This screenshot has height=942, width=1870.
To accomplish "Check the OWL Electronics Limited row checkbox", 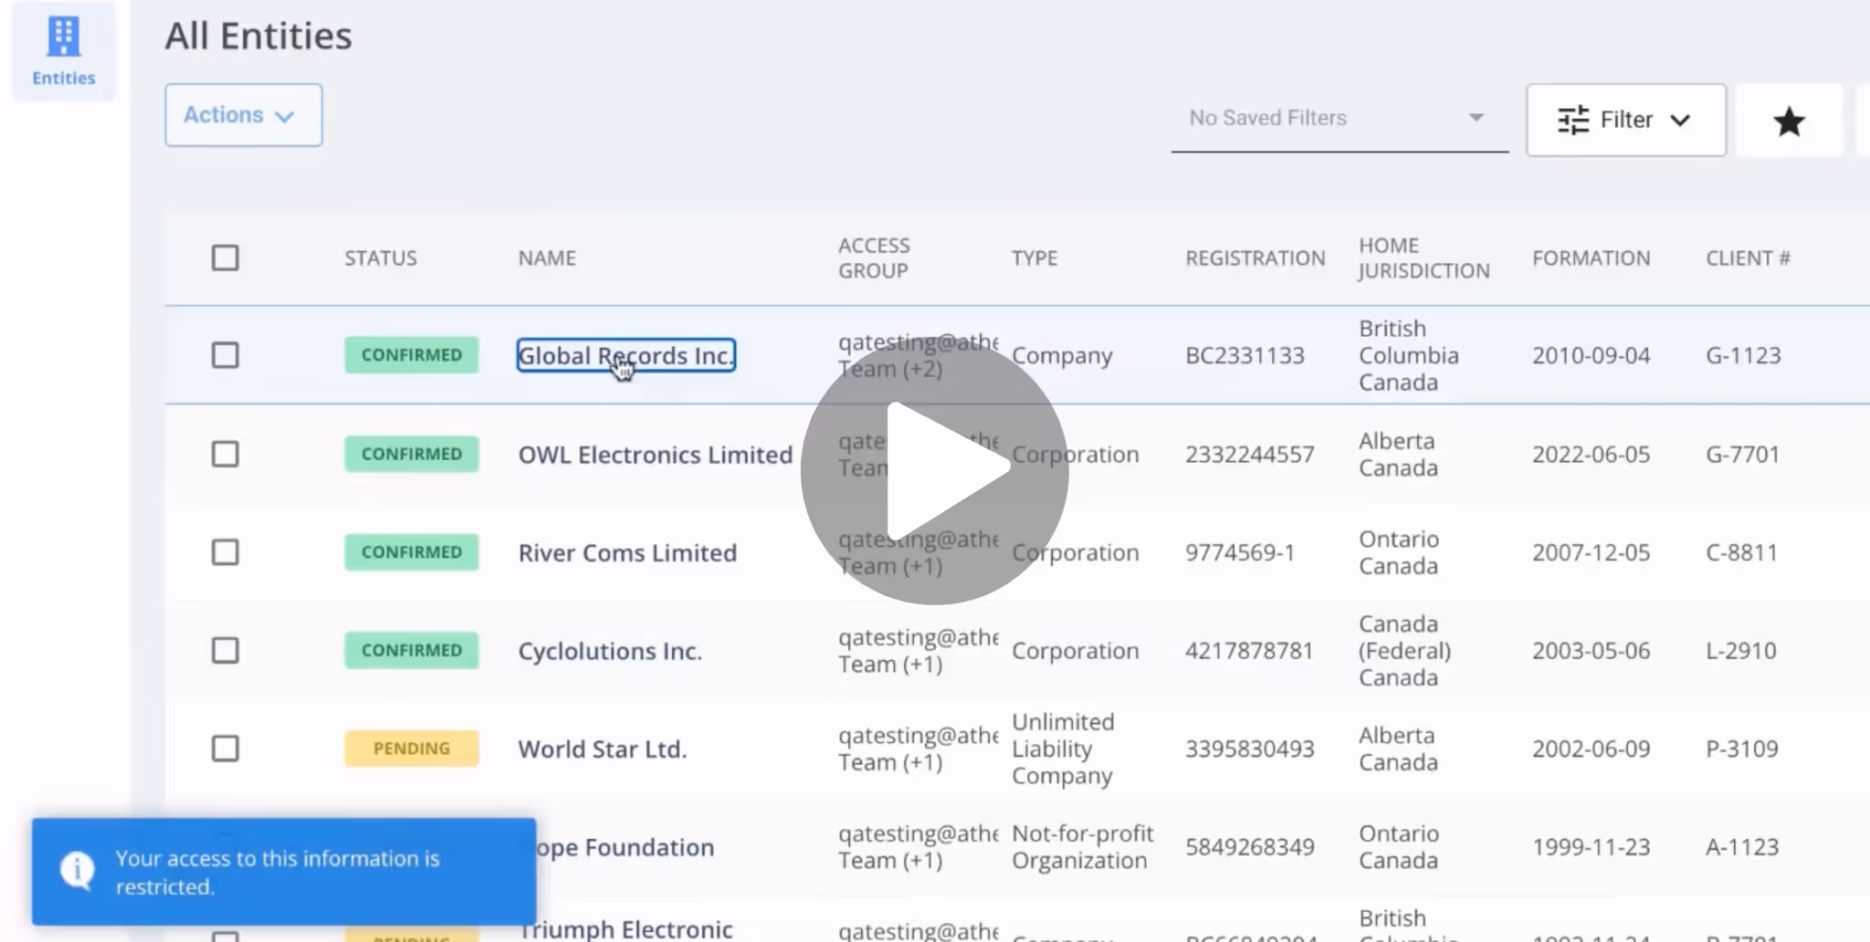I will tap(226, 454).
